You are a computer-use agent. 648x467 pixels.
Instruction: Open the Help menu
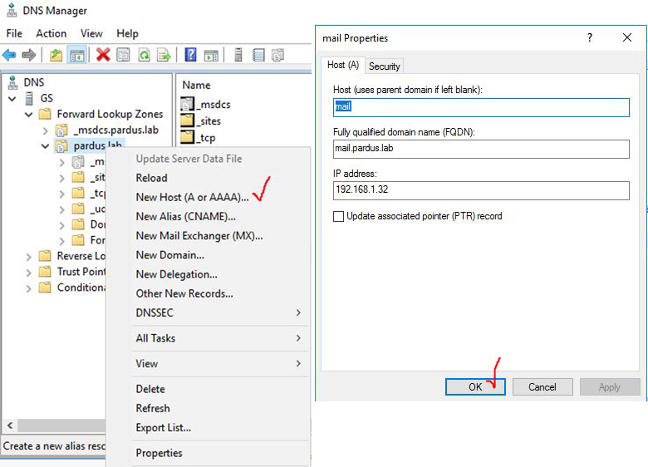(127, 33)
